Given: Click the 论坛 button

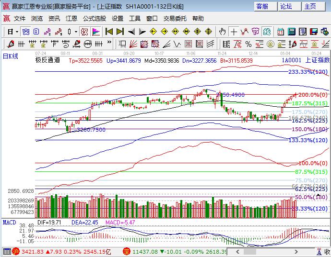Looking at the screenshot, I should coord(286,6).
